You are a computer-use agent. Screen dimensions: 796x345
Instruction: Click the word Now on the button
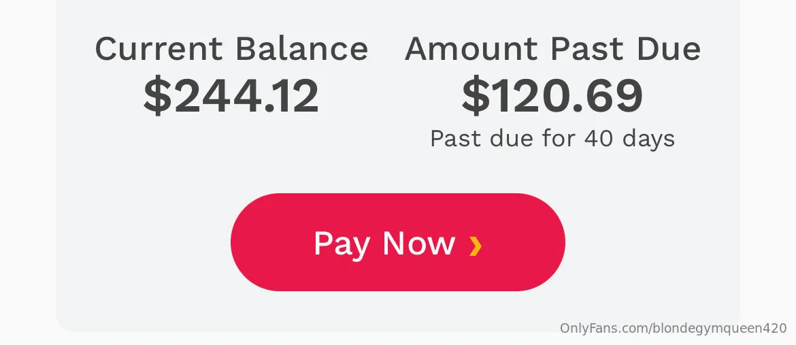[x=418, y=244]
